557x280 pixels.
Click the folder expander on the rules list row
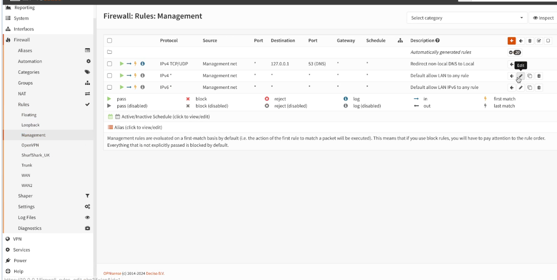pyautogui.click(x=110, y=52)
